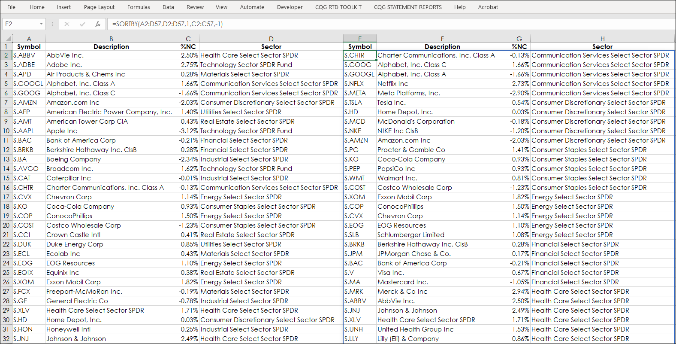Open the Acrobat tab
The height and width of the screenshot is (344, 676).
[x=488, y=7]
